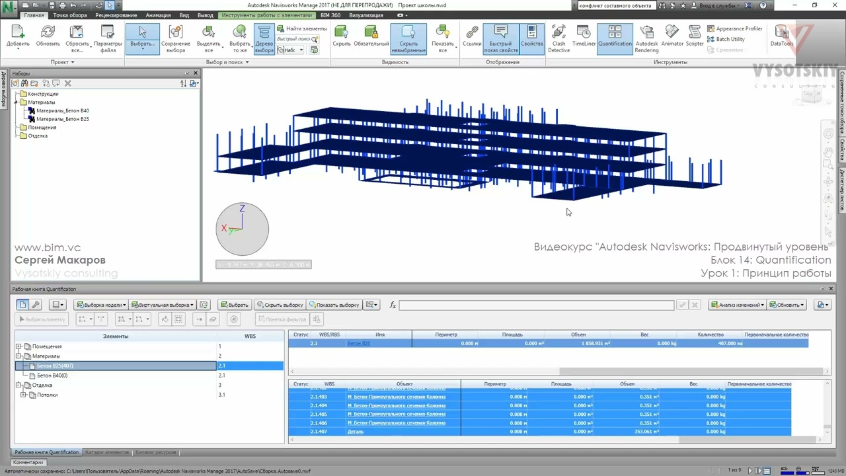Click the Scripter tool icon
The width and height of the screenshot is (846, 476).
(695, 38)
